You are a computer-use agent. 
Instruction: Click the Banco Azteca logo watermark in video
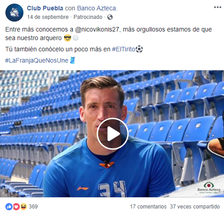(x=209, y=187)
